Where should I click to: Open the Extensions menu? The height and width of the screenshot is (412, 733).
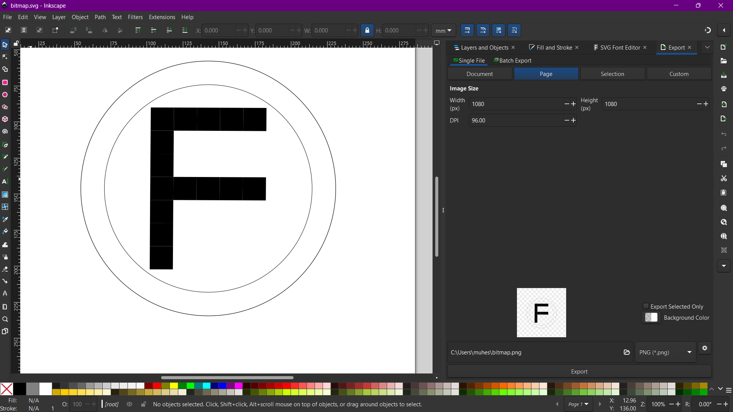[162, 17]
